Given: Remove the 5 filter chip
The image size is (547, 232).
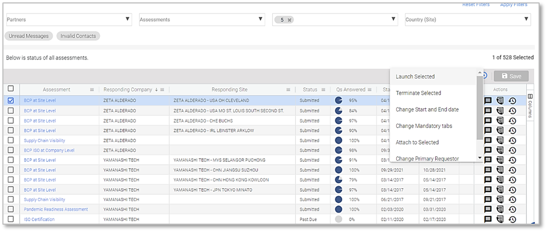Looking at the screenshot, I should point(289,20).
